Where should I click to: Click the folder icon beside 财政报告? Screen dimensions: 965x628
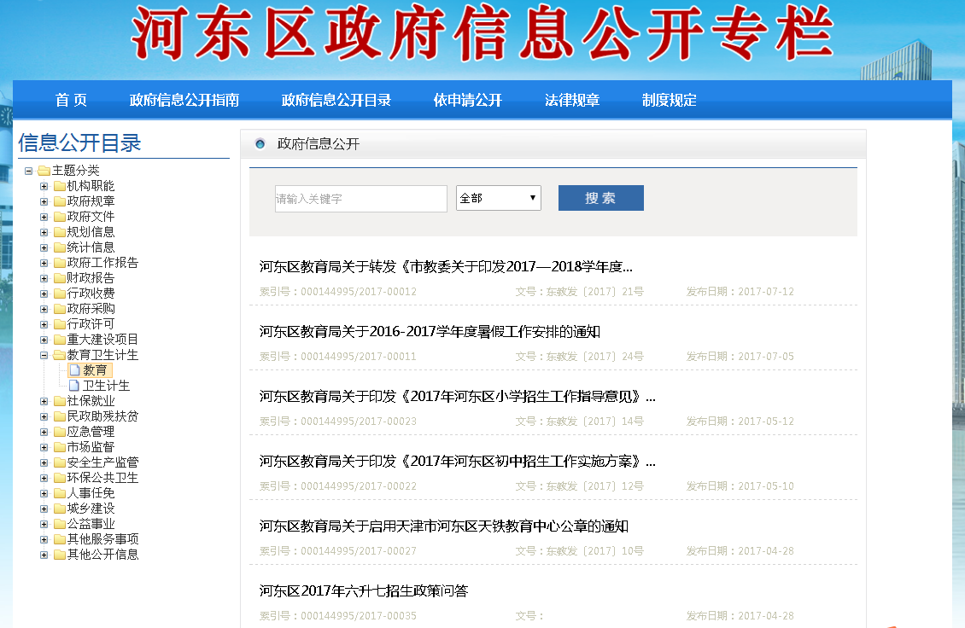pyautogui.click(x=59, y=278)
